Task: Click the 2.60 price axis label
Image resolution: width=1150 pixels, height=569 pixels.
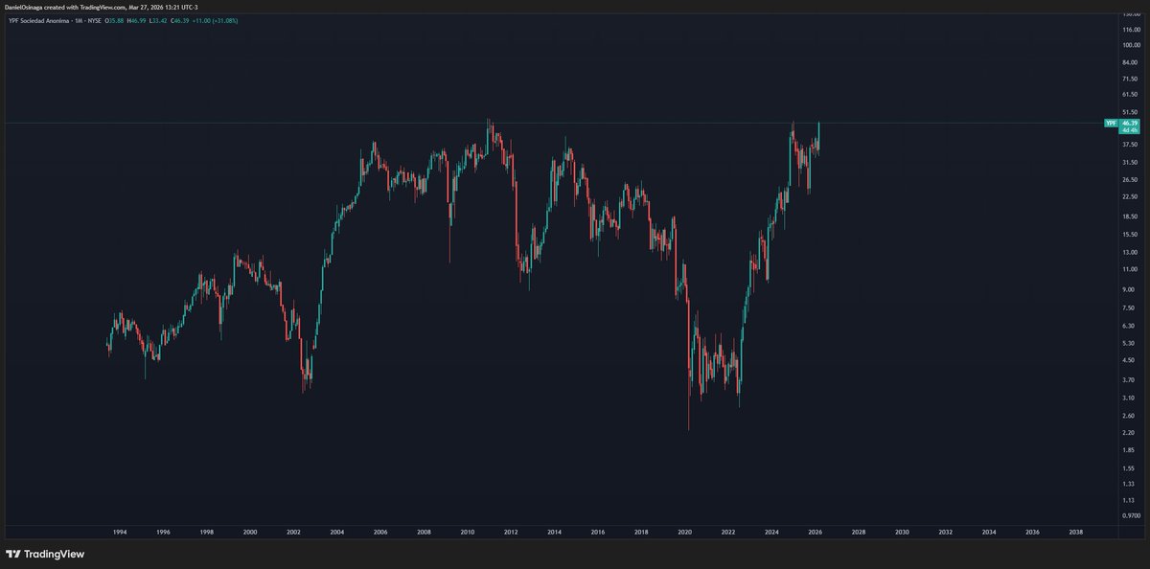Action: (x=1128, y=416)
